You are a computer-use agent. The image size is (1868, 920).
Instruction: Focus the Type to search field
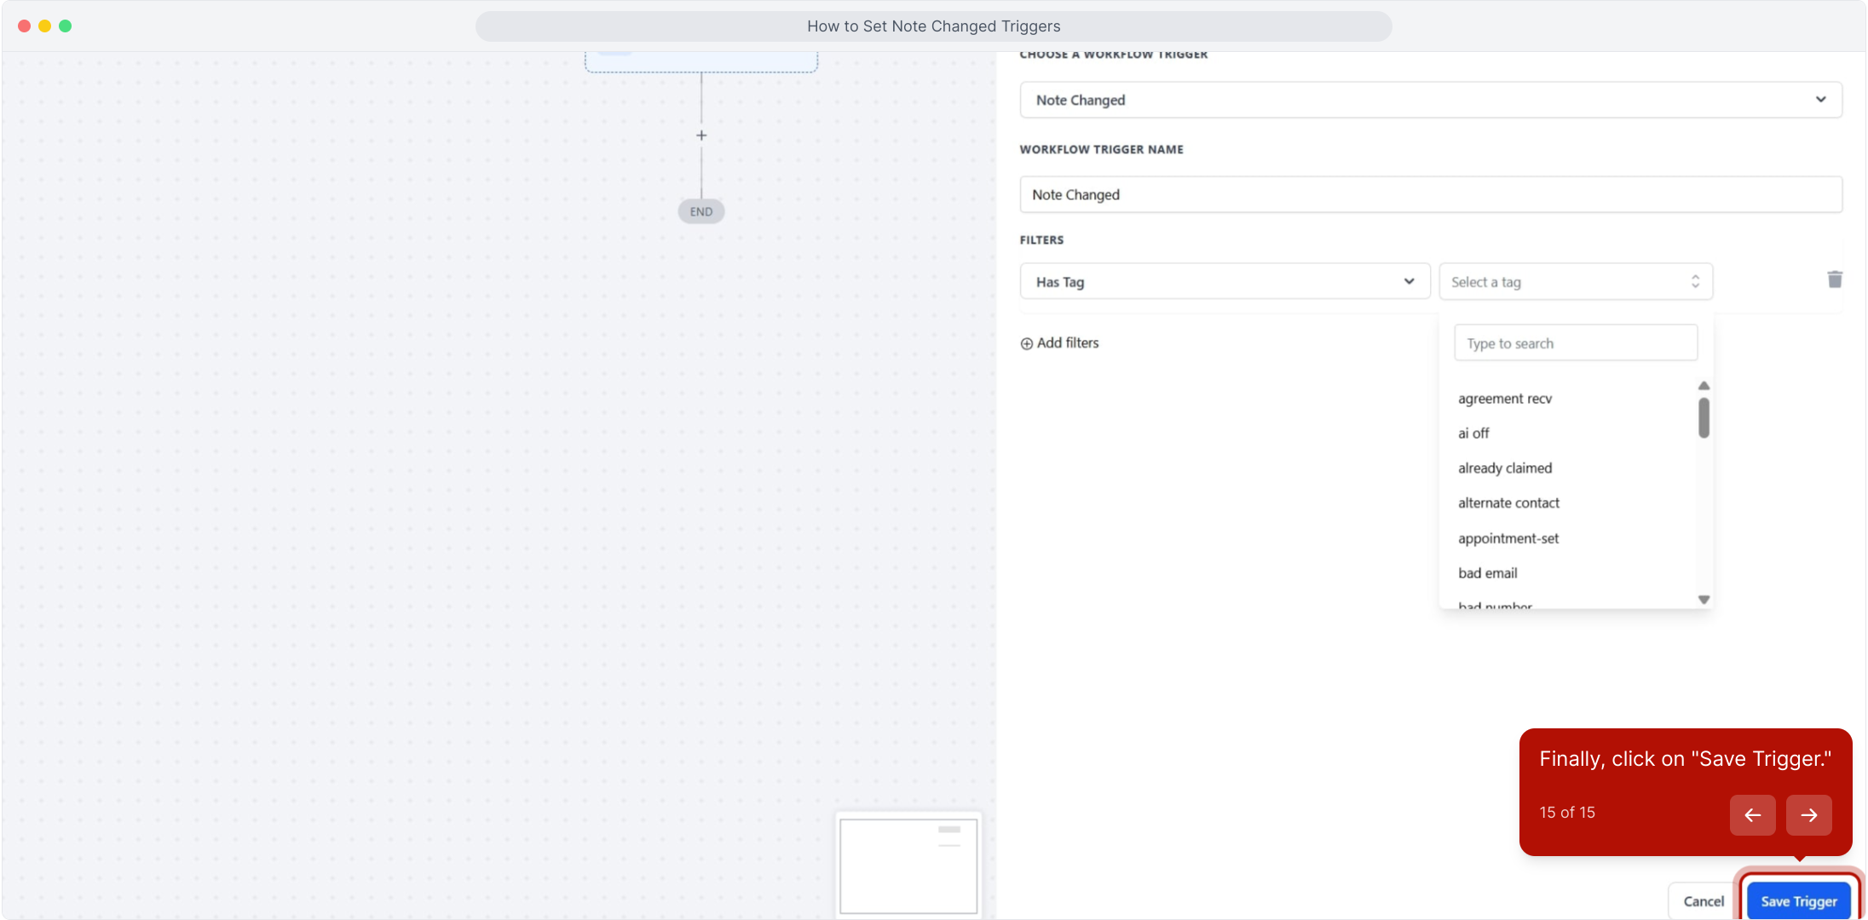(x=1575, y=343)
